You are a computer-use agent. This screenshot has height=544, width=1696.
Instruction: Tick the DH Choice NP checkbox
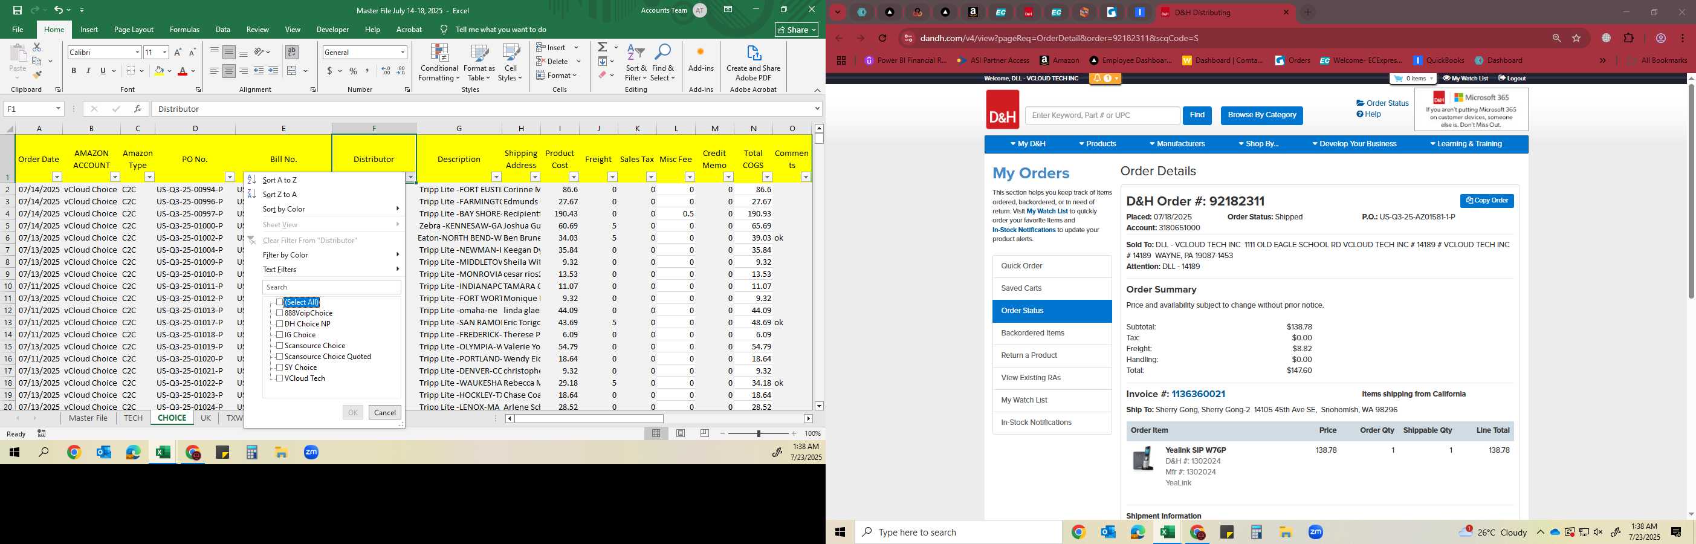pos(280,324)
